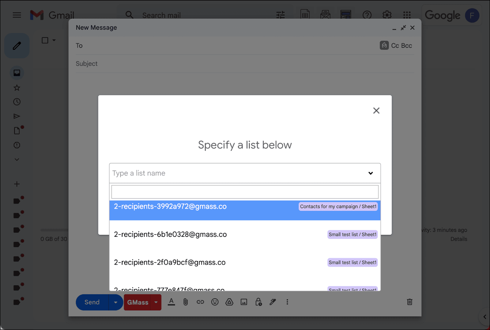490x330 pixels.
Task: Click the red GMass button
Action: tap(138, 302)
